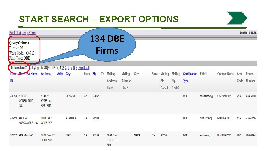
Task: Click the address 1748 W. KATELLA AVE. #112
Action: [46, 101]
